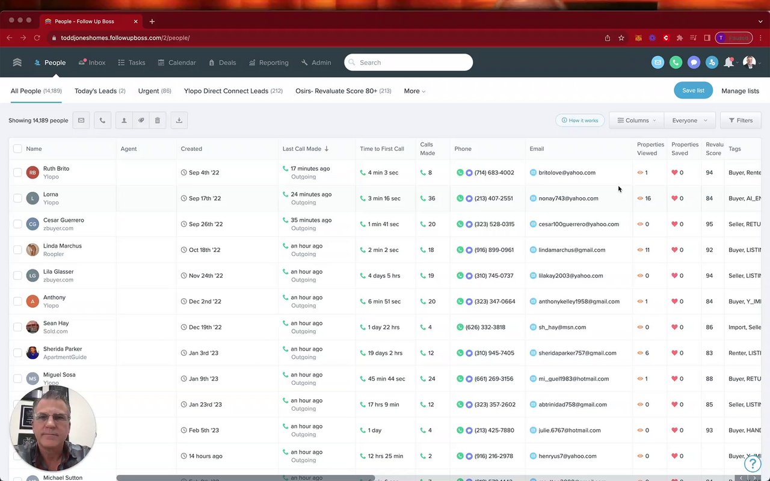
Task: Click the horizontal scrollbar below the table
Action: pos(245,478)
